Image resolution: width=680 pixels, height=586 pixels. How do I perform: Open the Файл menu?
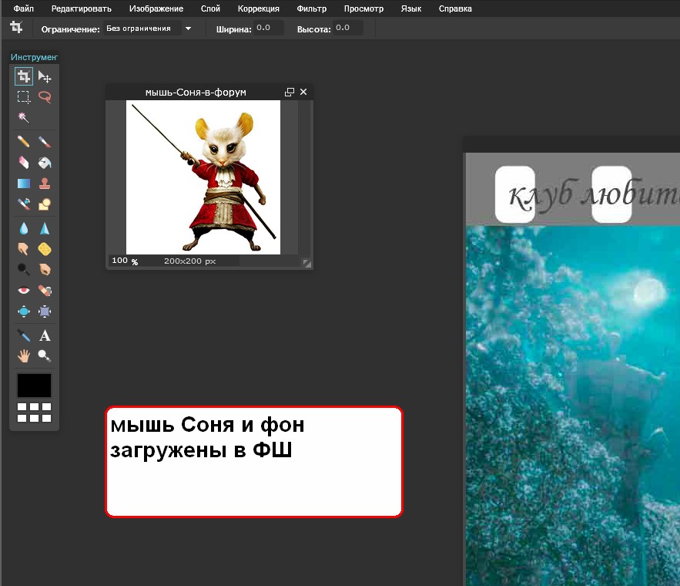click(24, 8)
